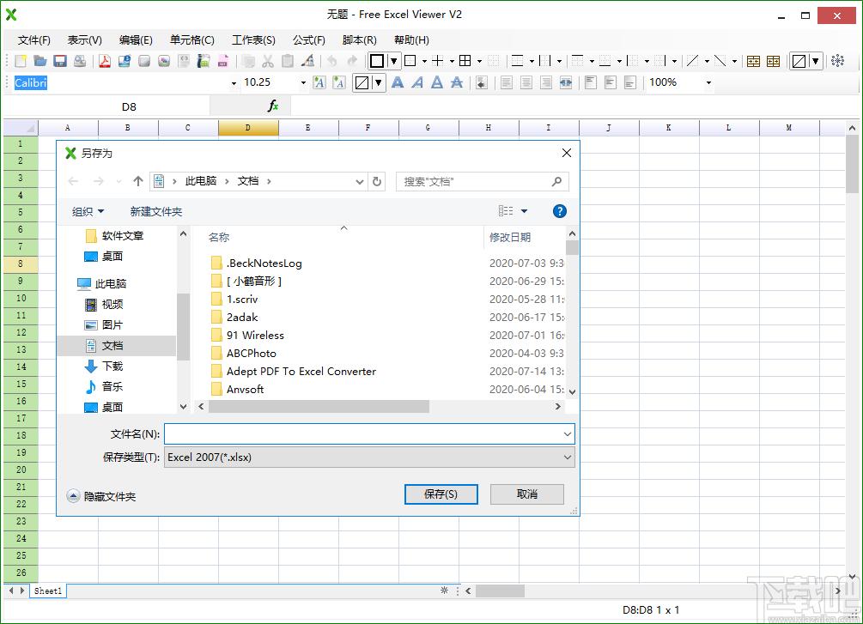Select the .BeckNotesLog folder
Screen dimensions: 863x624
[x=257, y=263]
